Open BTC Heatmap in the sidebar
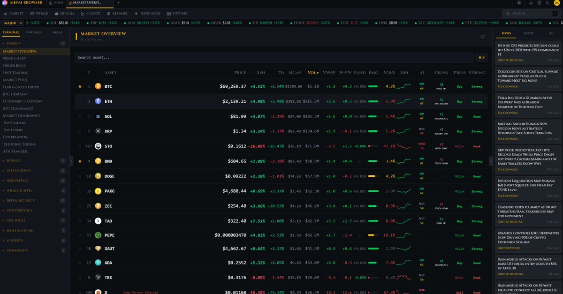563x294 pixels. [x=15, y=94]
